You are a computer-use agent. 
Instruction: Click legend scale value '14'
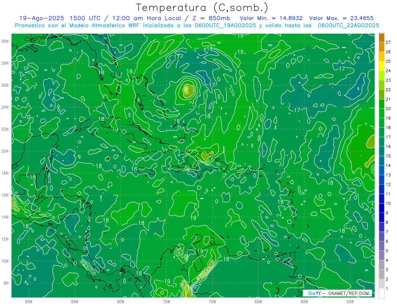coord(388,165)
